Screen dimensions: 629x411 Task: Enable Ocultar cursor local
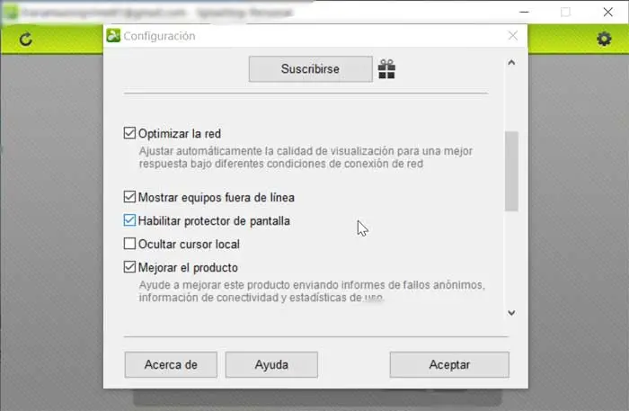(x=129, y=243)
